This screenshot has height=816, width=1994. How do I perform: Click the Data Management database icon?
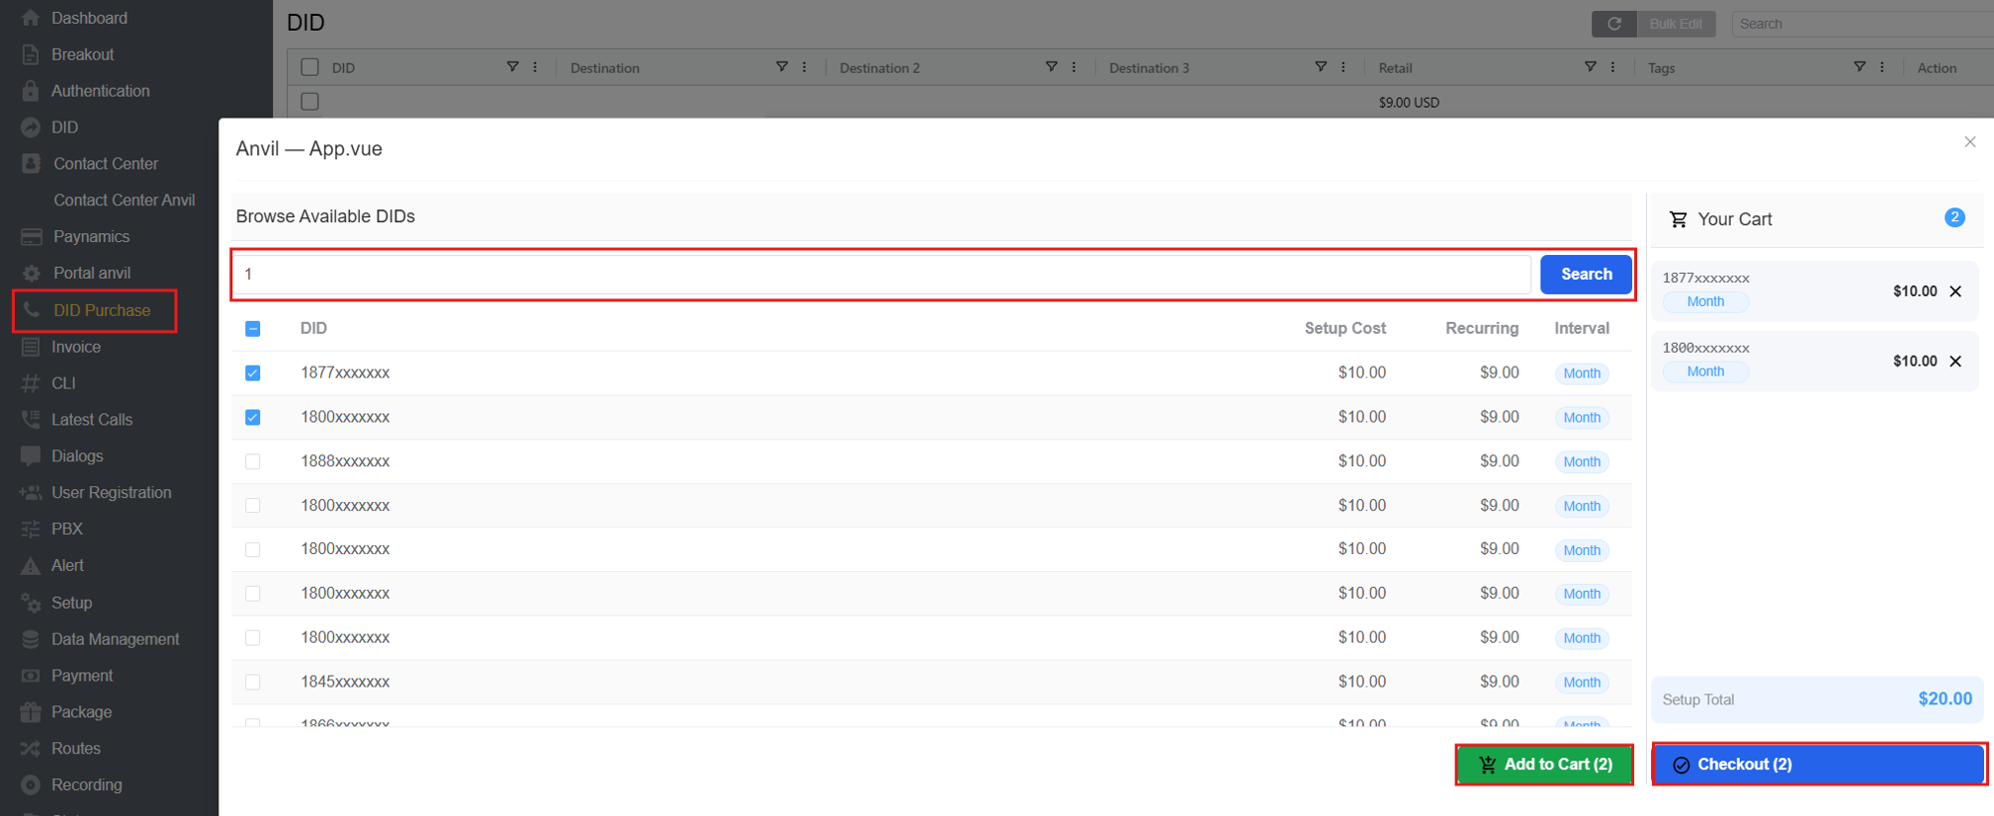31,639
